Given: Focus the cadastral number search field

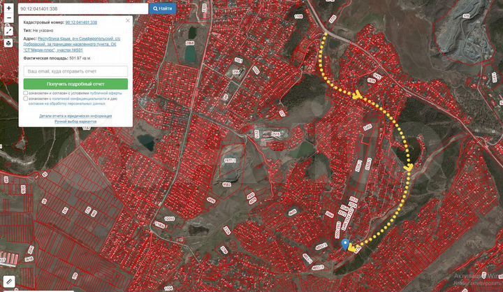Looking at the screenshot, I should (83, 8).
